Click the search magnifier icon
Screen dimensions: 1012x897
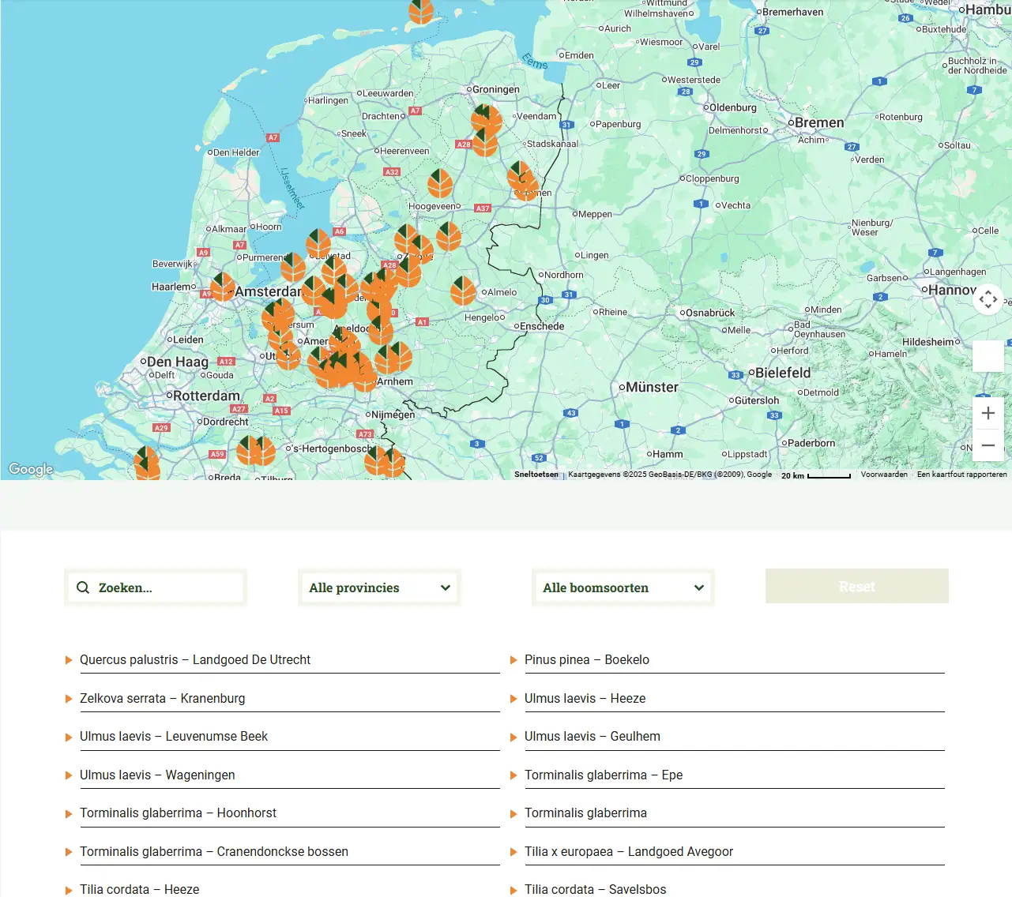[x=83, y=587]
